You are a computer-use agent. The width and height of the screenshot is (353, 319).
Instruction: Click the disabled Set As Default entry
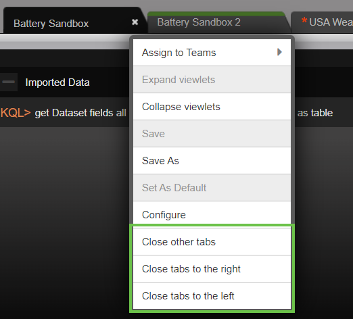tap(212, 188)
